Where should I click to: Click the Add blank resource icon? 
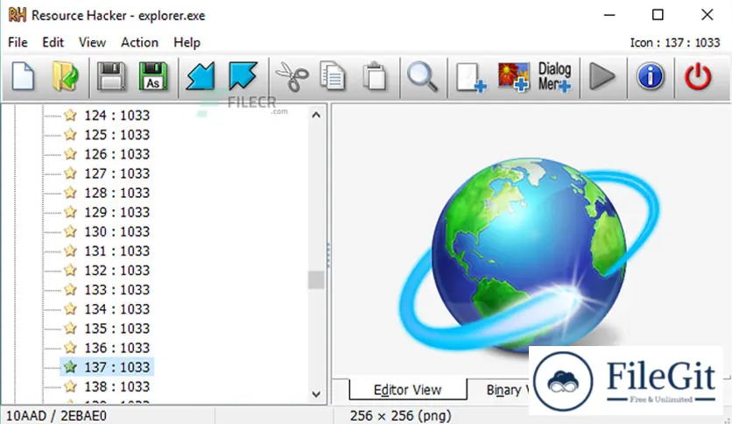point(470,77)
